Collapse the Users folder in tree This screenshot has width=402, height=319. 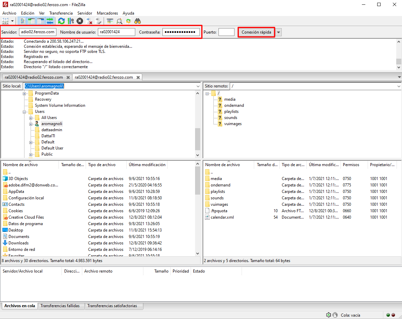24,112
